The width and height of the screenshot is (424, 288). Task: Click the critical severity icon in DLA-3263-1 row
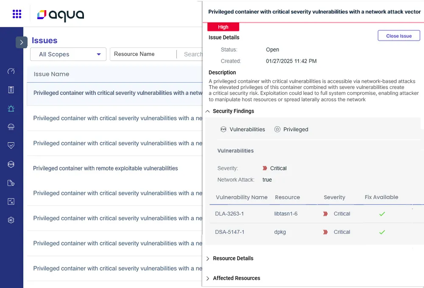pos(325,214)
